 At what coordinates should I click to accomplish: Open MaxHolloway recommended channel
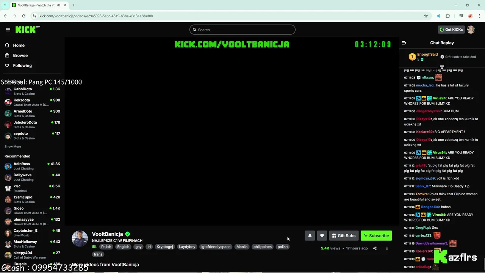coord(32,244)
